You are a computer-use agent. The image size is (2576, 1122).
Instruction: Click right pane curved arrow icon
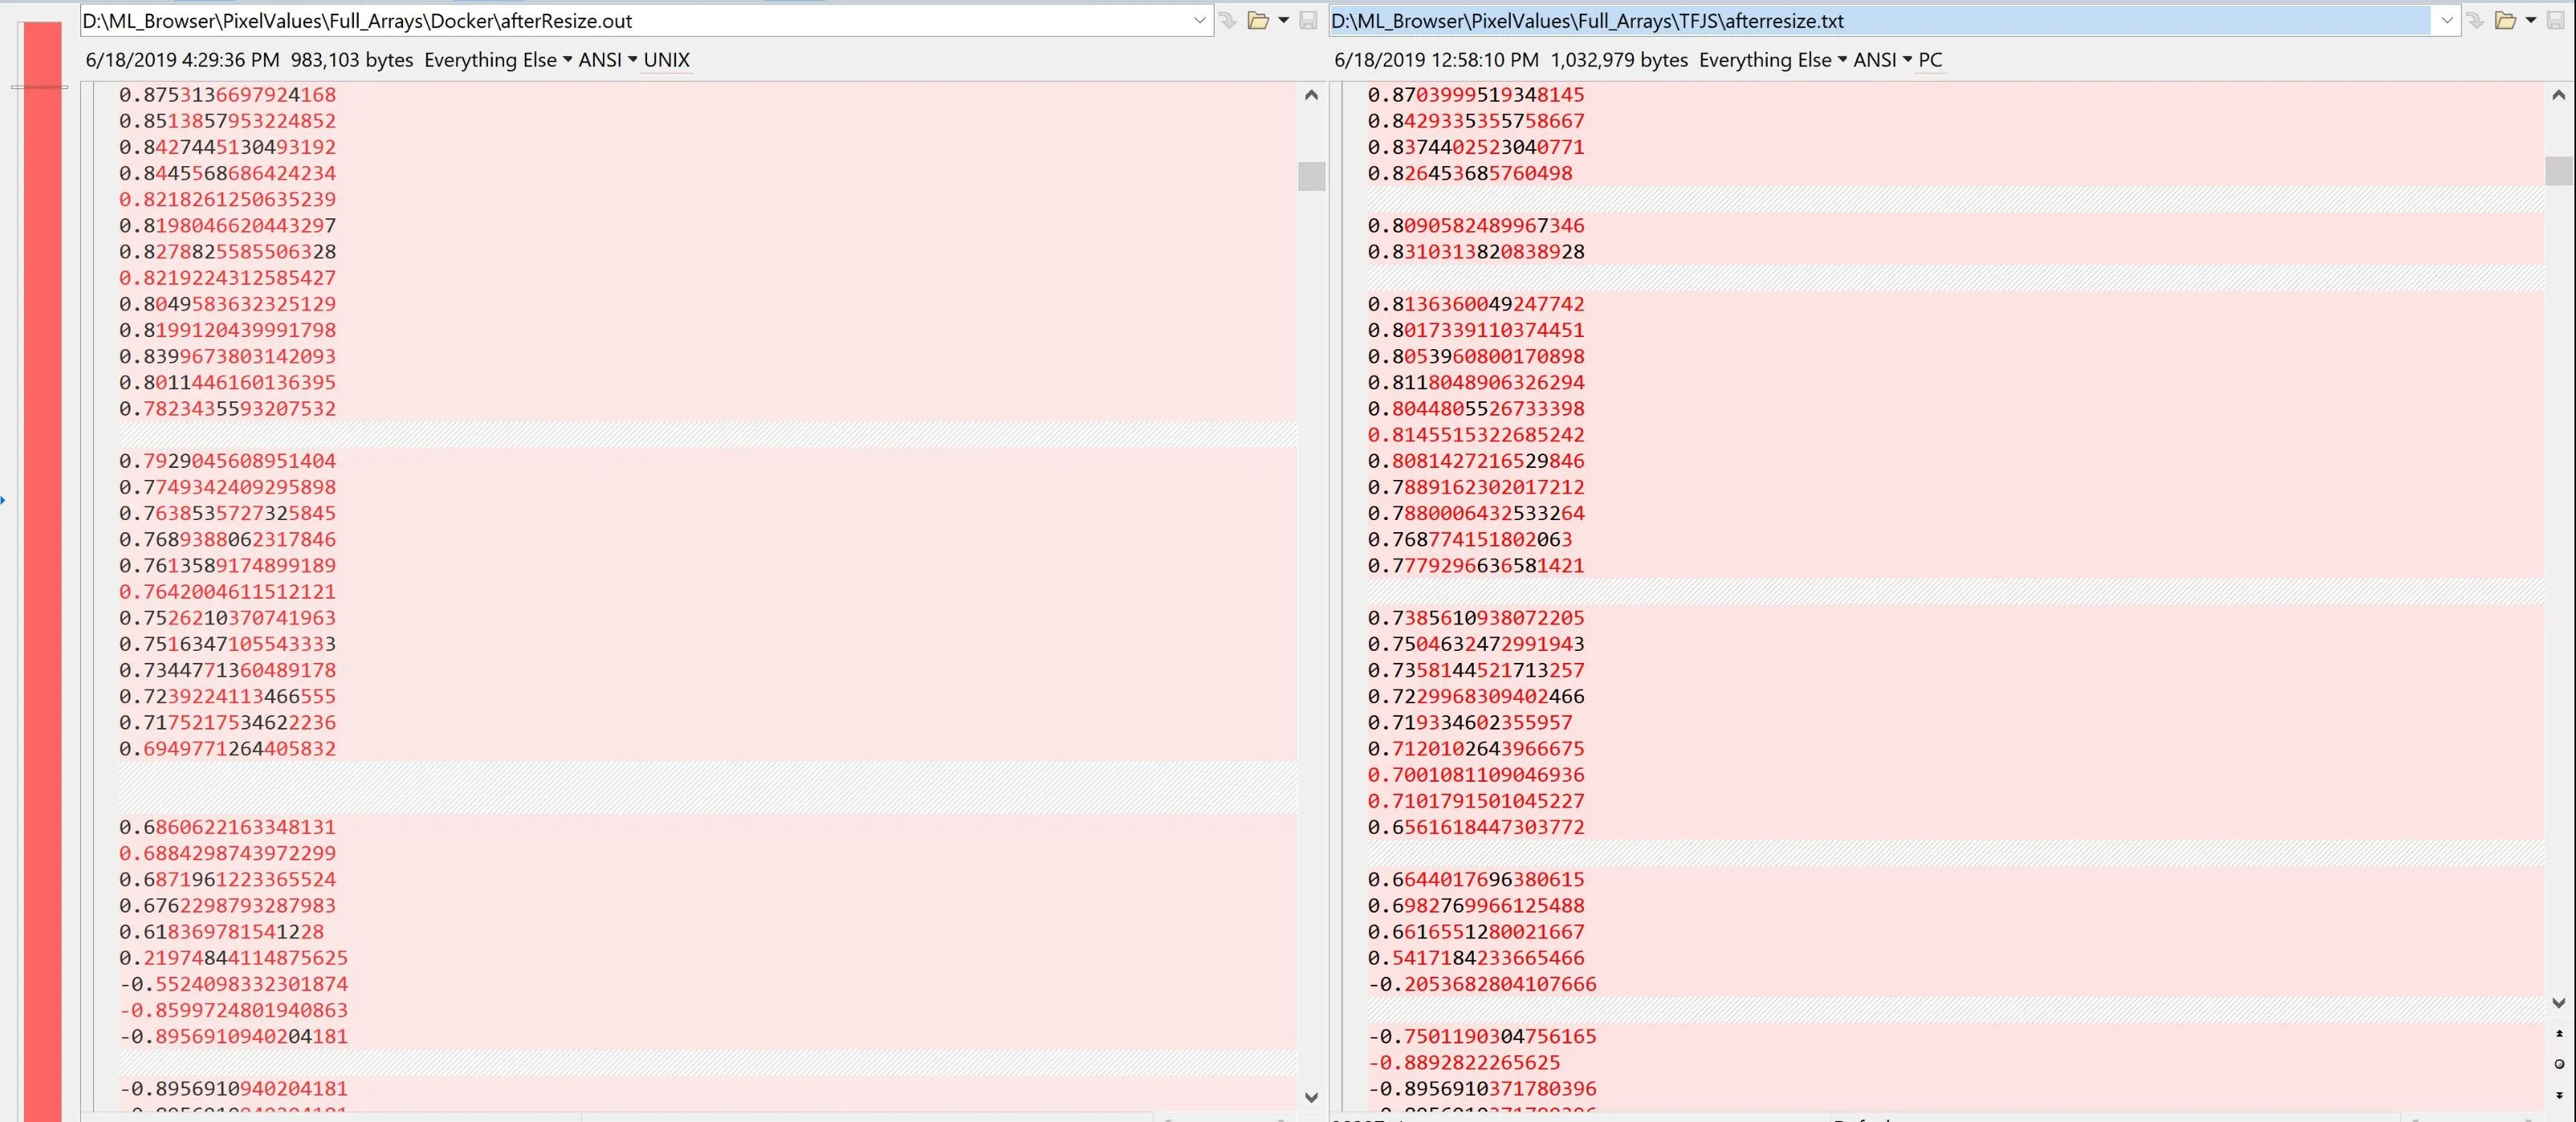[x=2475, y=21]
